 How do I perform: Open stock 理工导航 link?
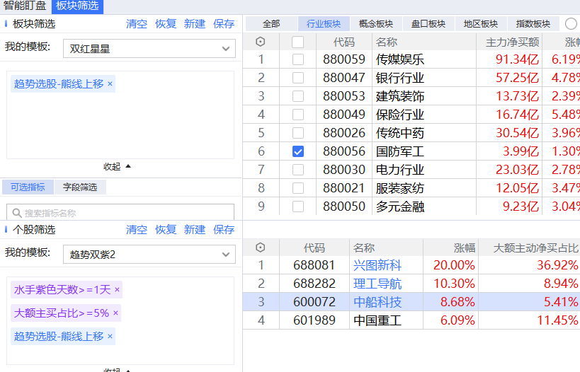[377, 284]
